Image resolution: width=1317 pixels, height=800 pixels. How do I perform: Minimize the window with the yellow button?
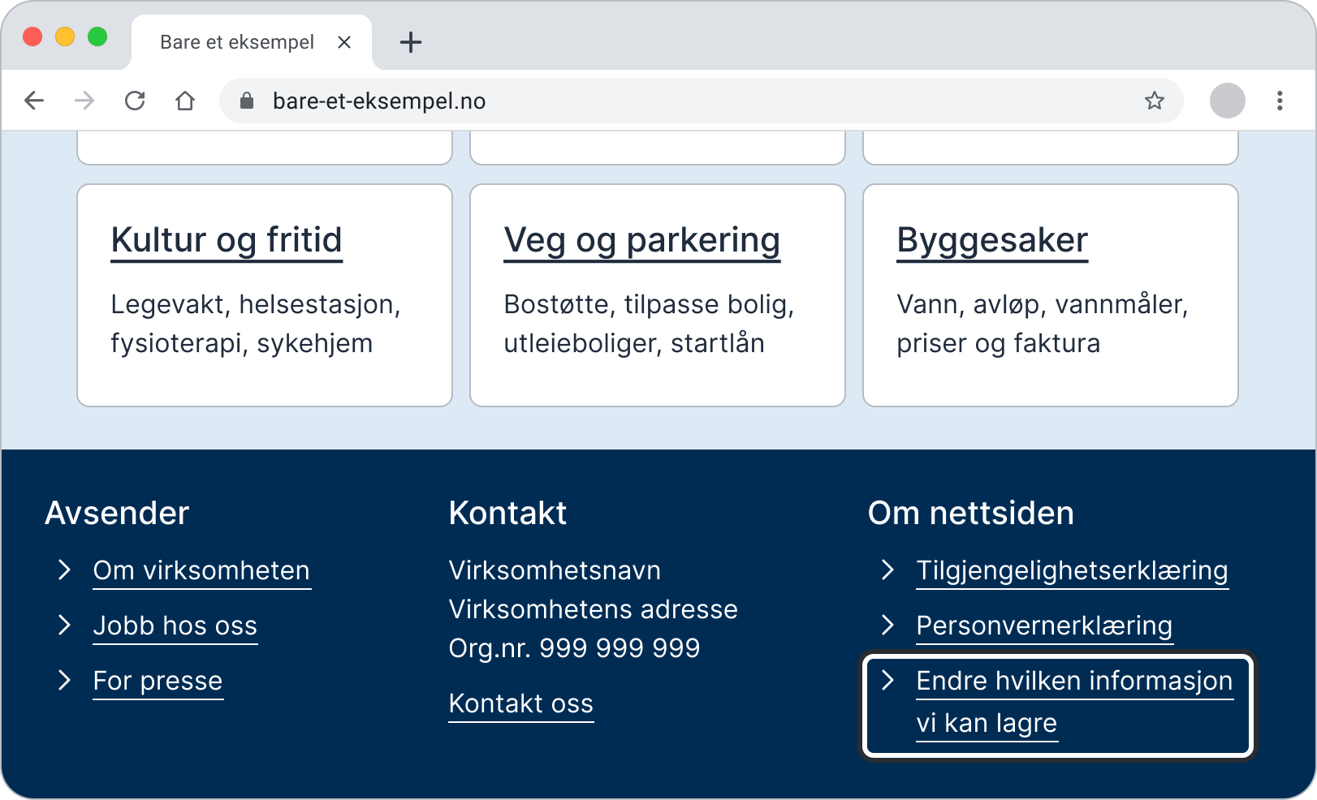[x=65, y=37]
